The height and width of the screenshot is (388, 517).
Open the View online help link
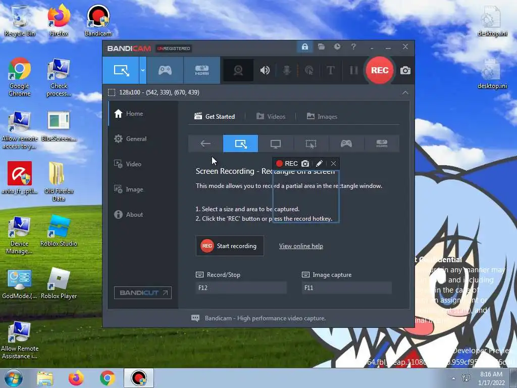[301, 246]
